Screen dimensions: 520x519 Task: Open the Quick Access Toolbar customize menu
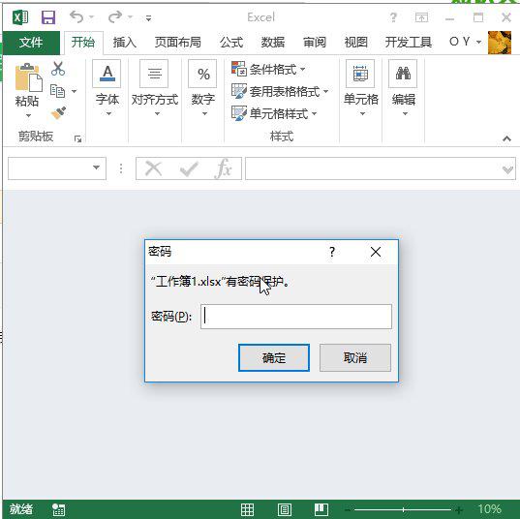[x=148, y=17]
